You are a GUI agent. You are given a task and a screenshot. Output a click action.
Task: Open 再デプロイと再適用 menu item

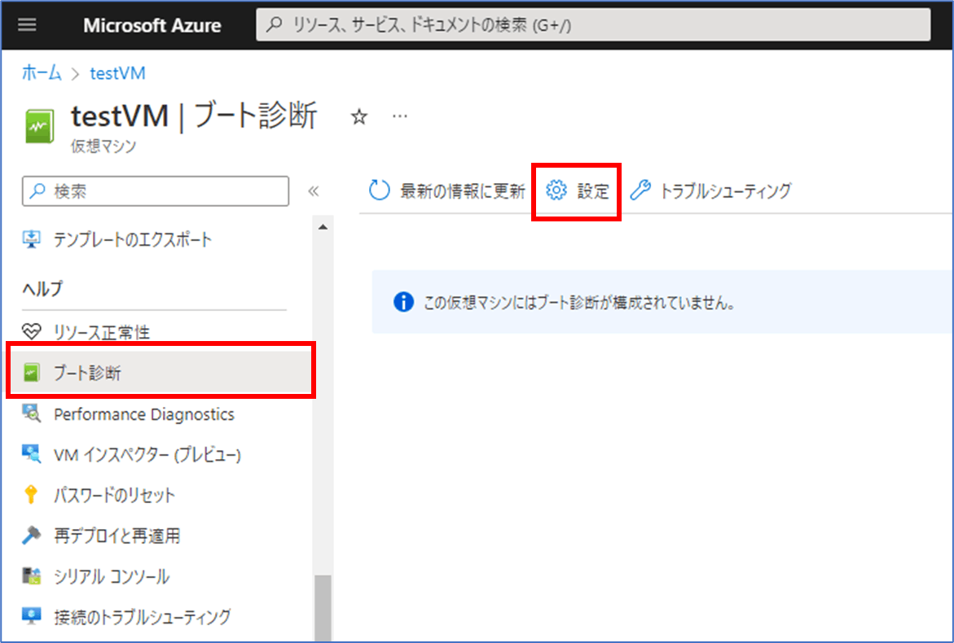[x=117, y=536]
